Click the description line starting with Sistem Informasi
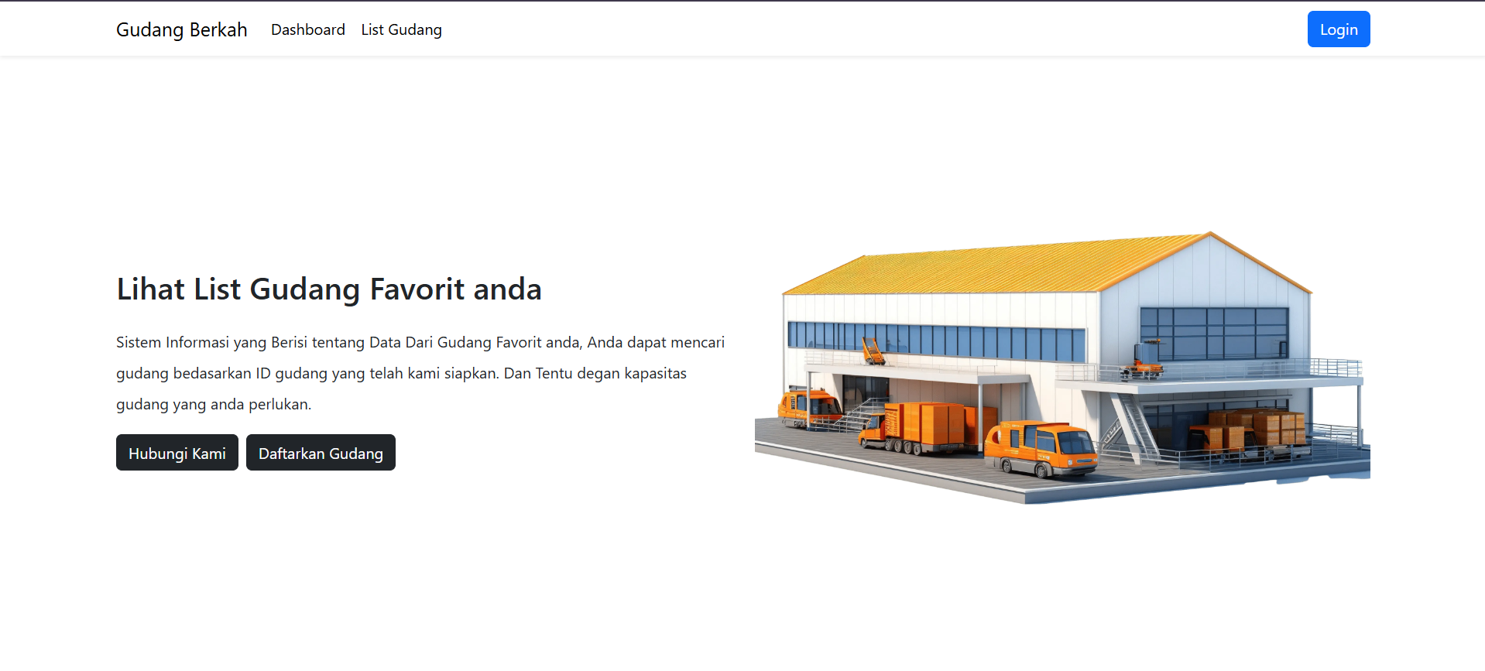1485x671 pixels. [420, 342]
